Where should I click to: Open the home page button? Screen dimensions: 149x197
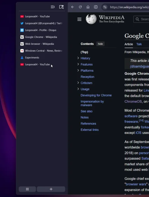(88, 7)
